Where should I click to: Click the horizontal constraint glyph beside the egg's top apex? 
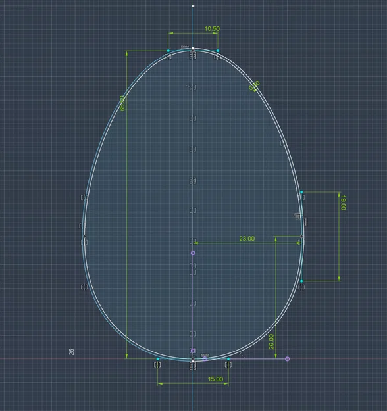pyautogui.click(x=185, y=47)
